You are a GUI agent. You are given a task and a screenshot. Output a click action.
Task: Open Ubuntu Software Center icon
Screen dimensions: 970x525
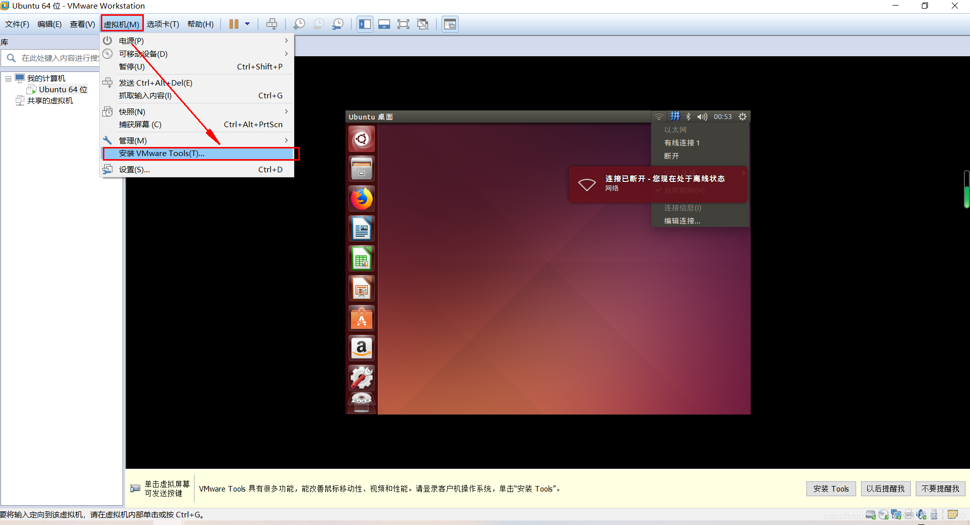pyautogui.click(x=362, y=318)
